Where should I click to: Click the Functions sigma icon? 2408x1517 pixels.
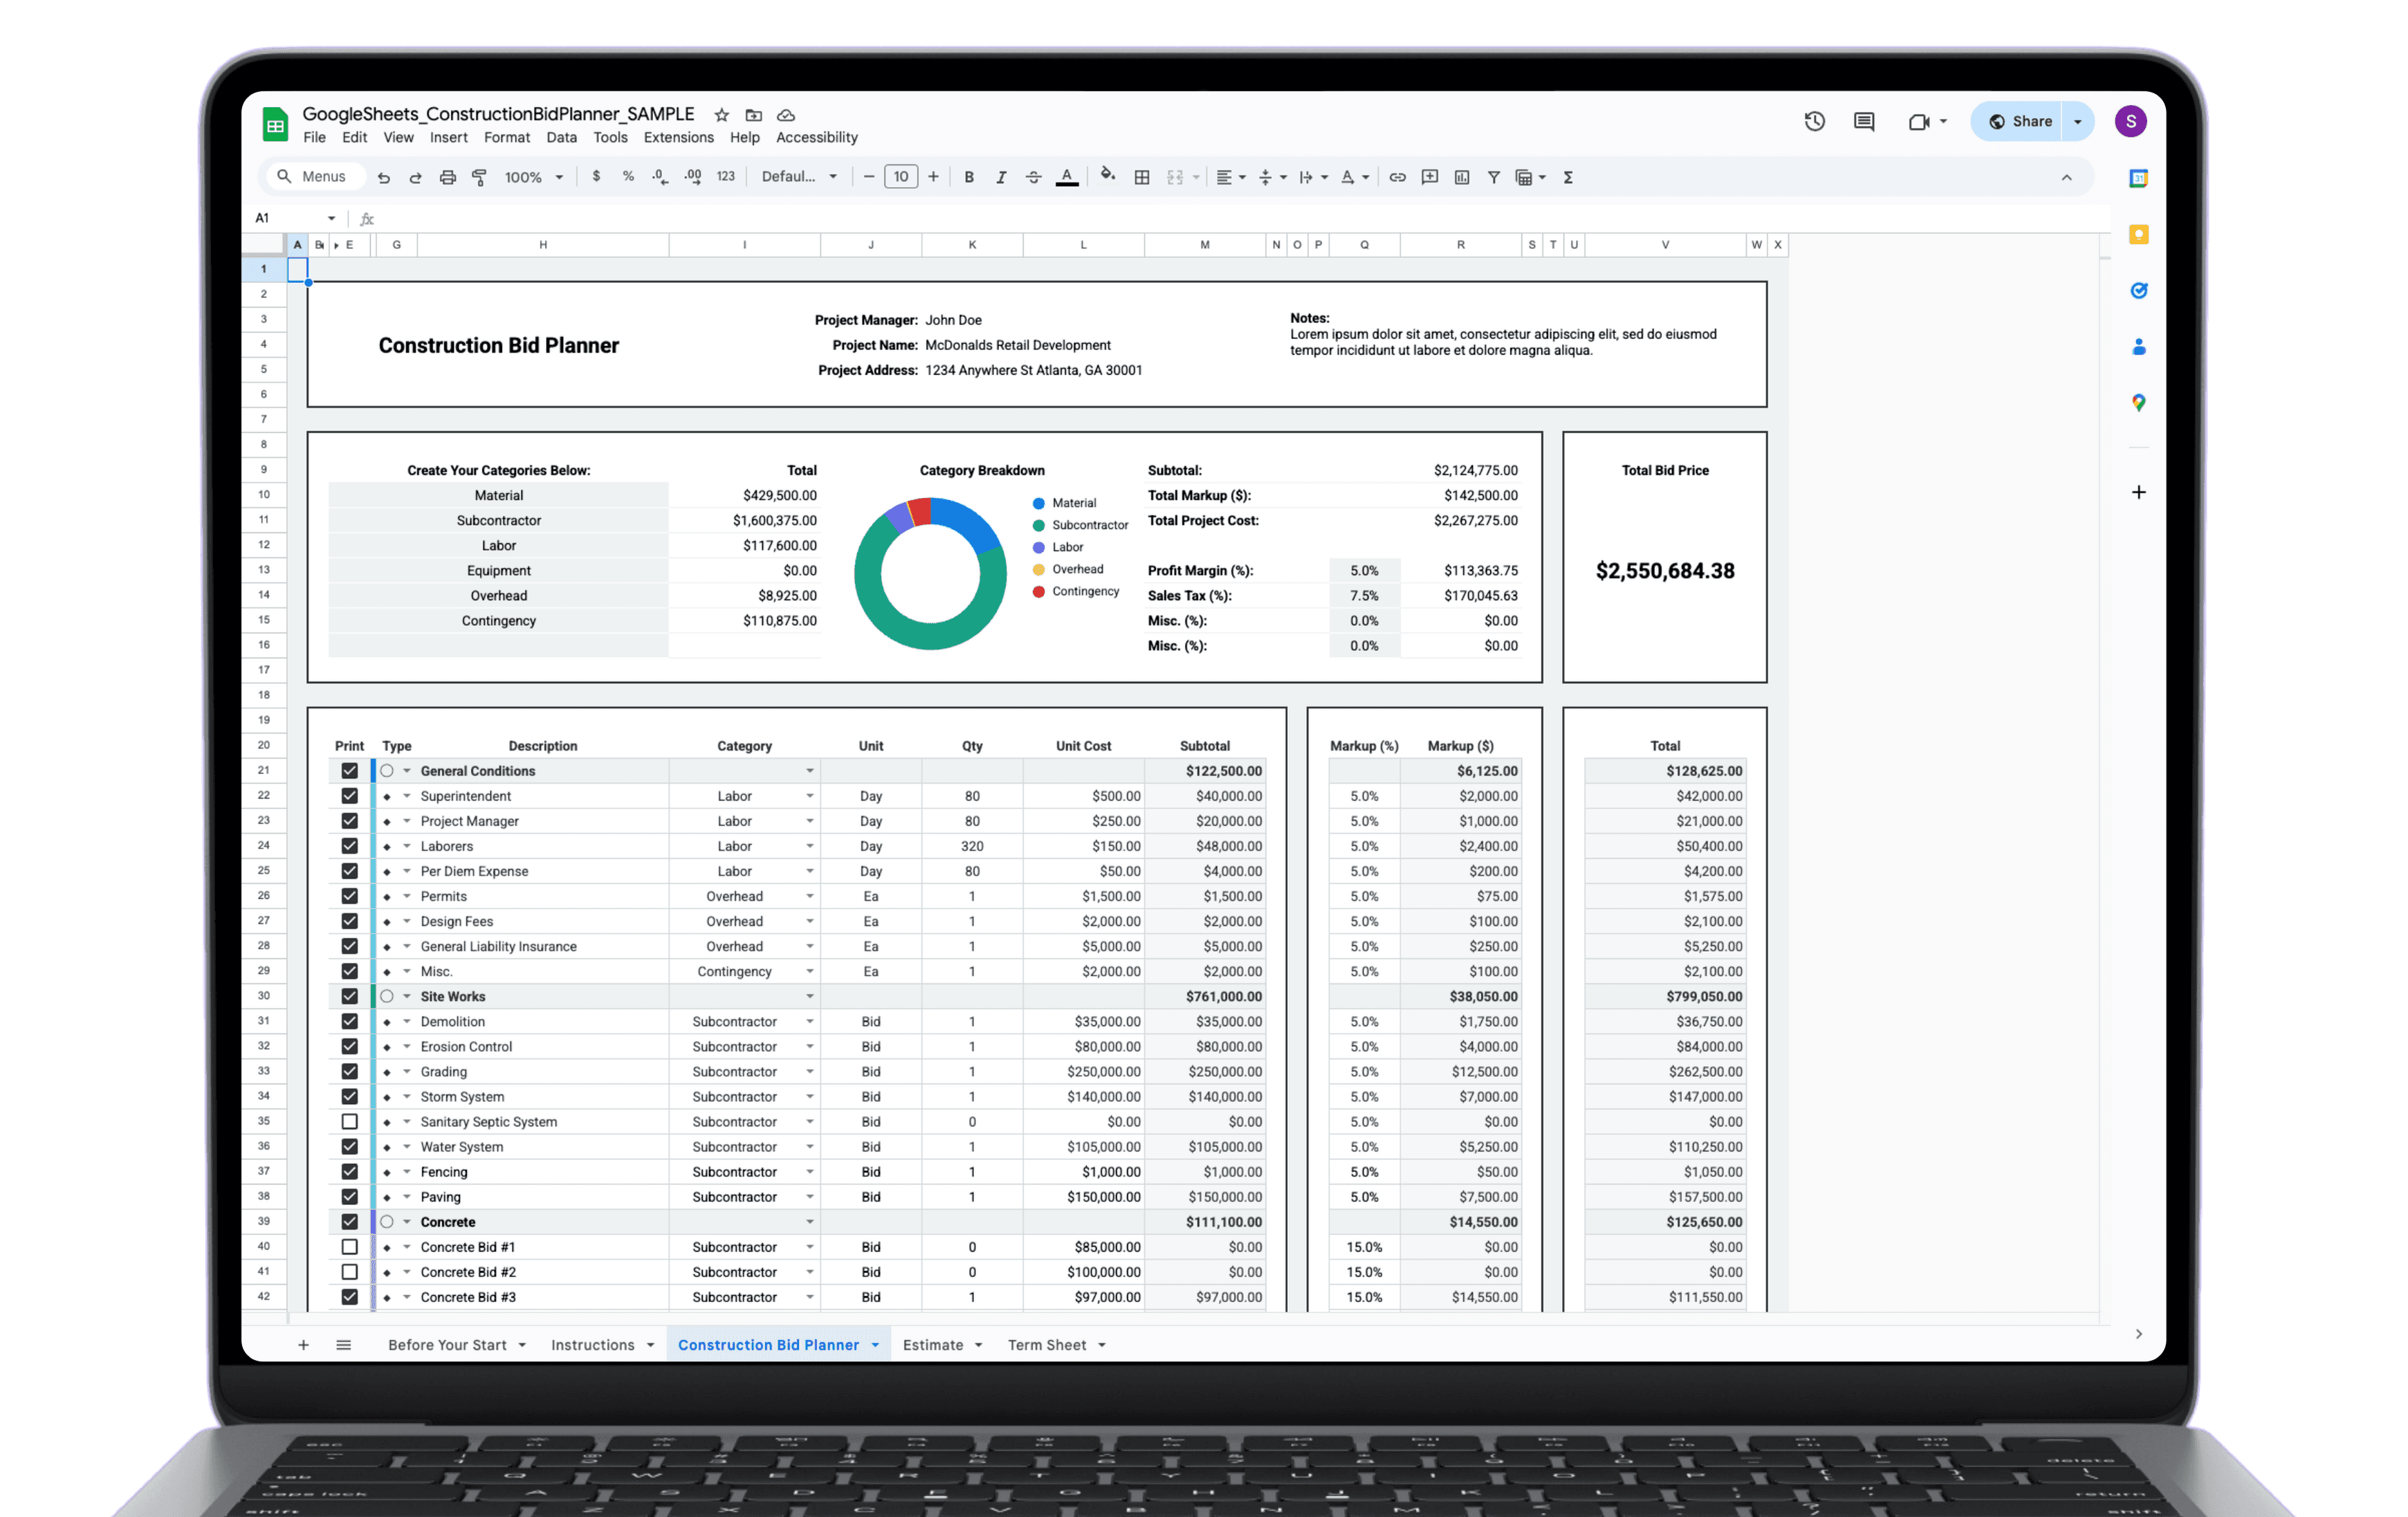(x=1568, y=177)
